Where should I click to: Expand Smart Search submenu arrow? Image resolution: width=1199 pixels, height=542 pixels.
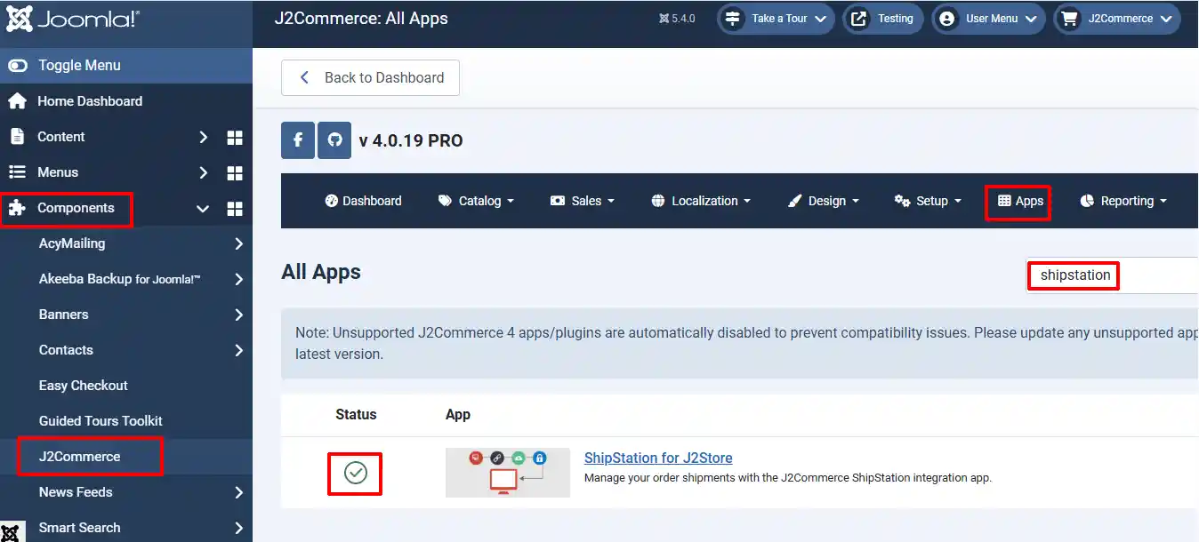pyautogui.click(x=238, y=528)
